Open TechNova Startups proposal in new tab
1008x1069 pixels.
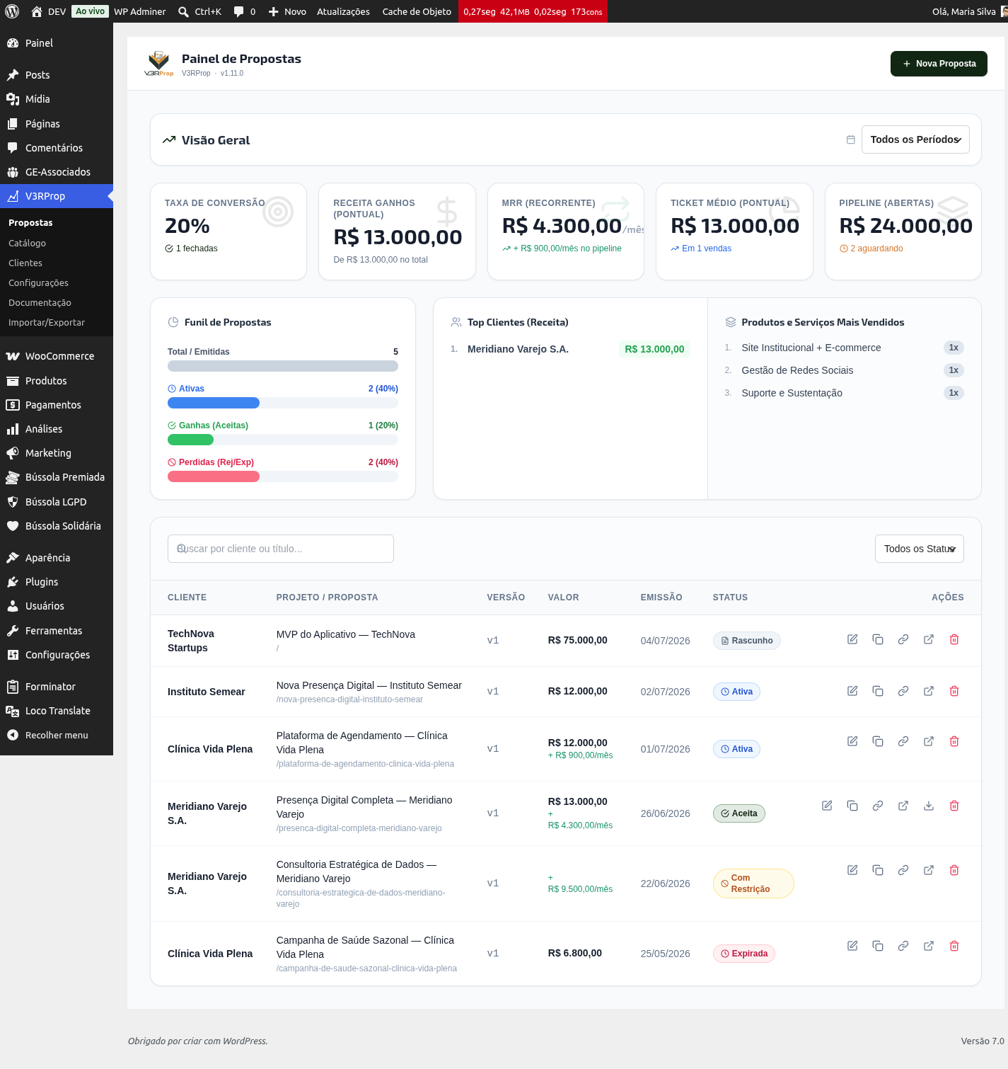click(929, 639)
